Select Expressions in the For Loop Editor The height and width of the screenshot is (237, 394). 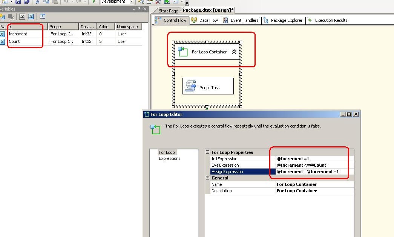pyautogui.click(x=170, y=158)
